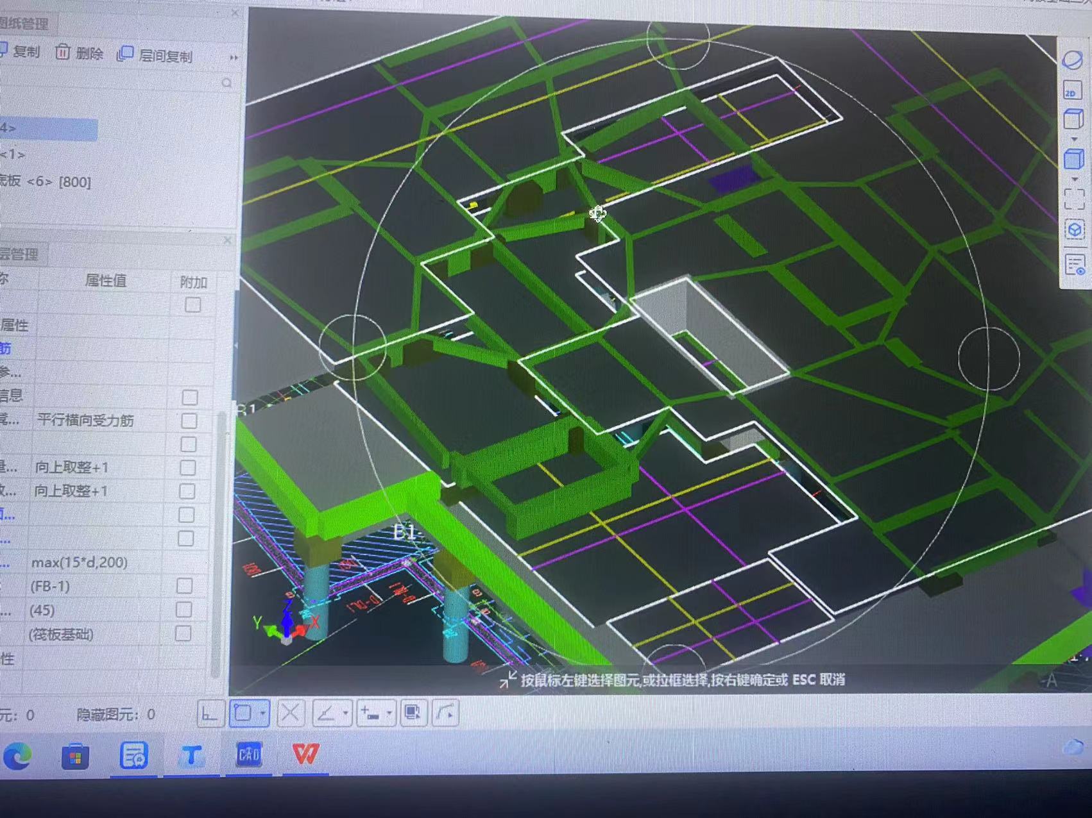
Task: Open Microsoft Store from the taskbar
Action: tap(75, 757)
